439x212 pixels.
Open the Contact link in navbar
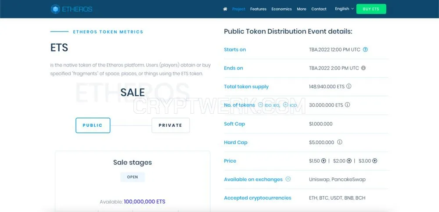(319, 9)
